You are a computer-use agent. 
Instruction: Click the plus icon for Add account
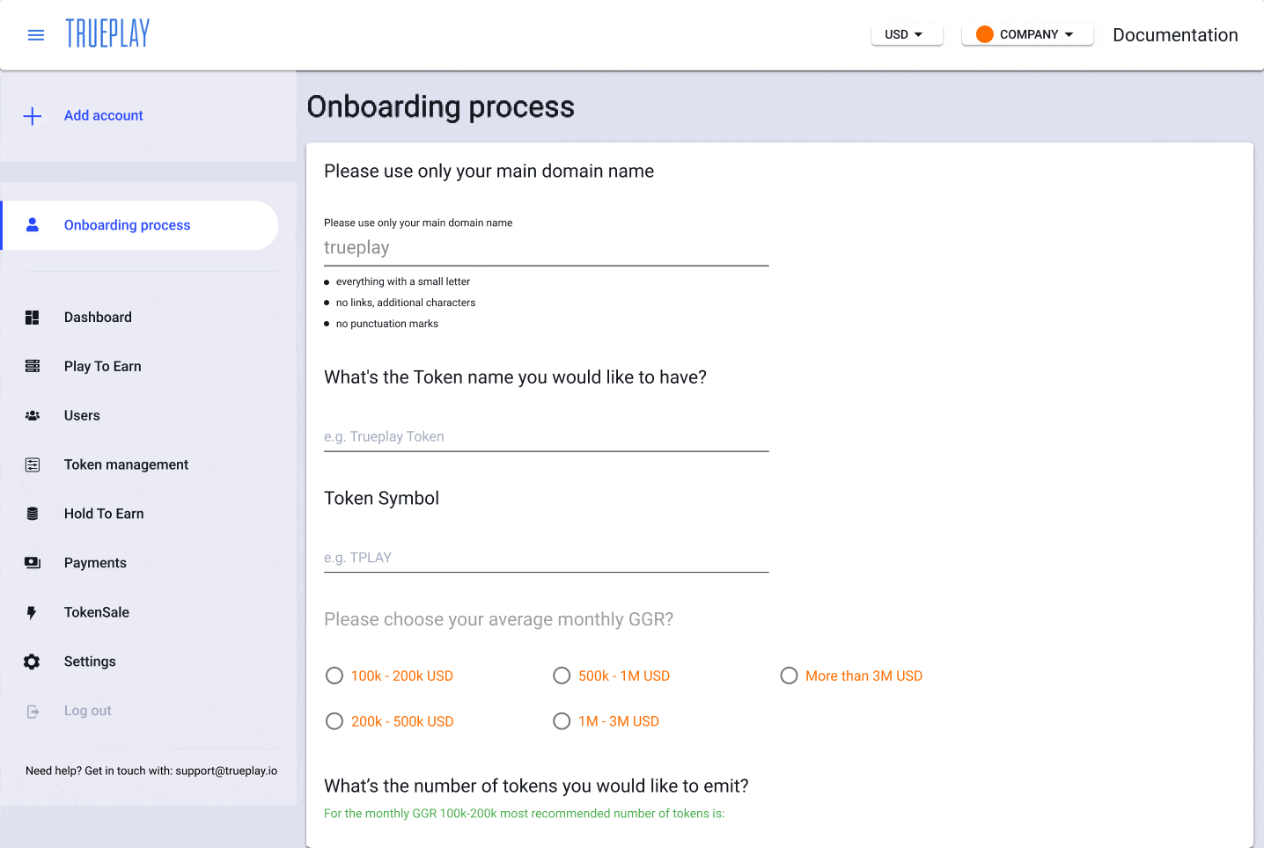pos(33,116)
